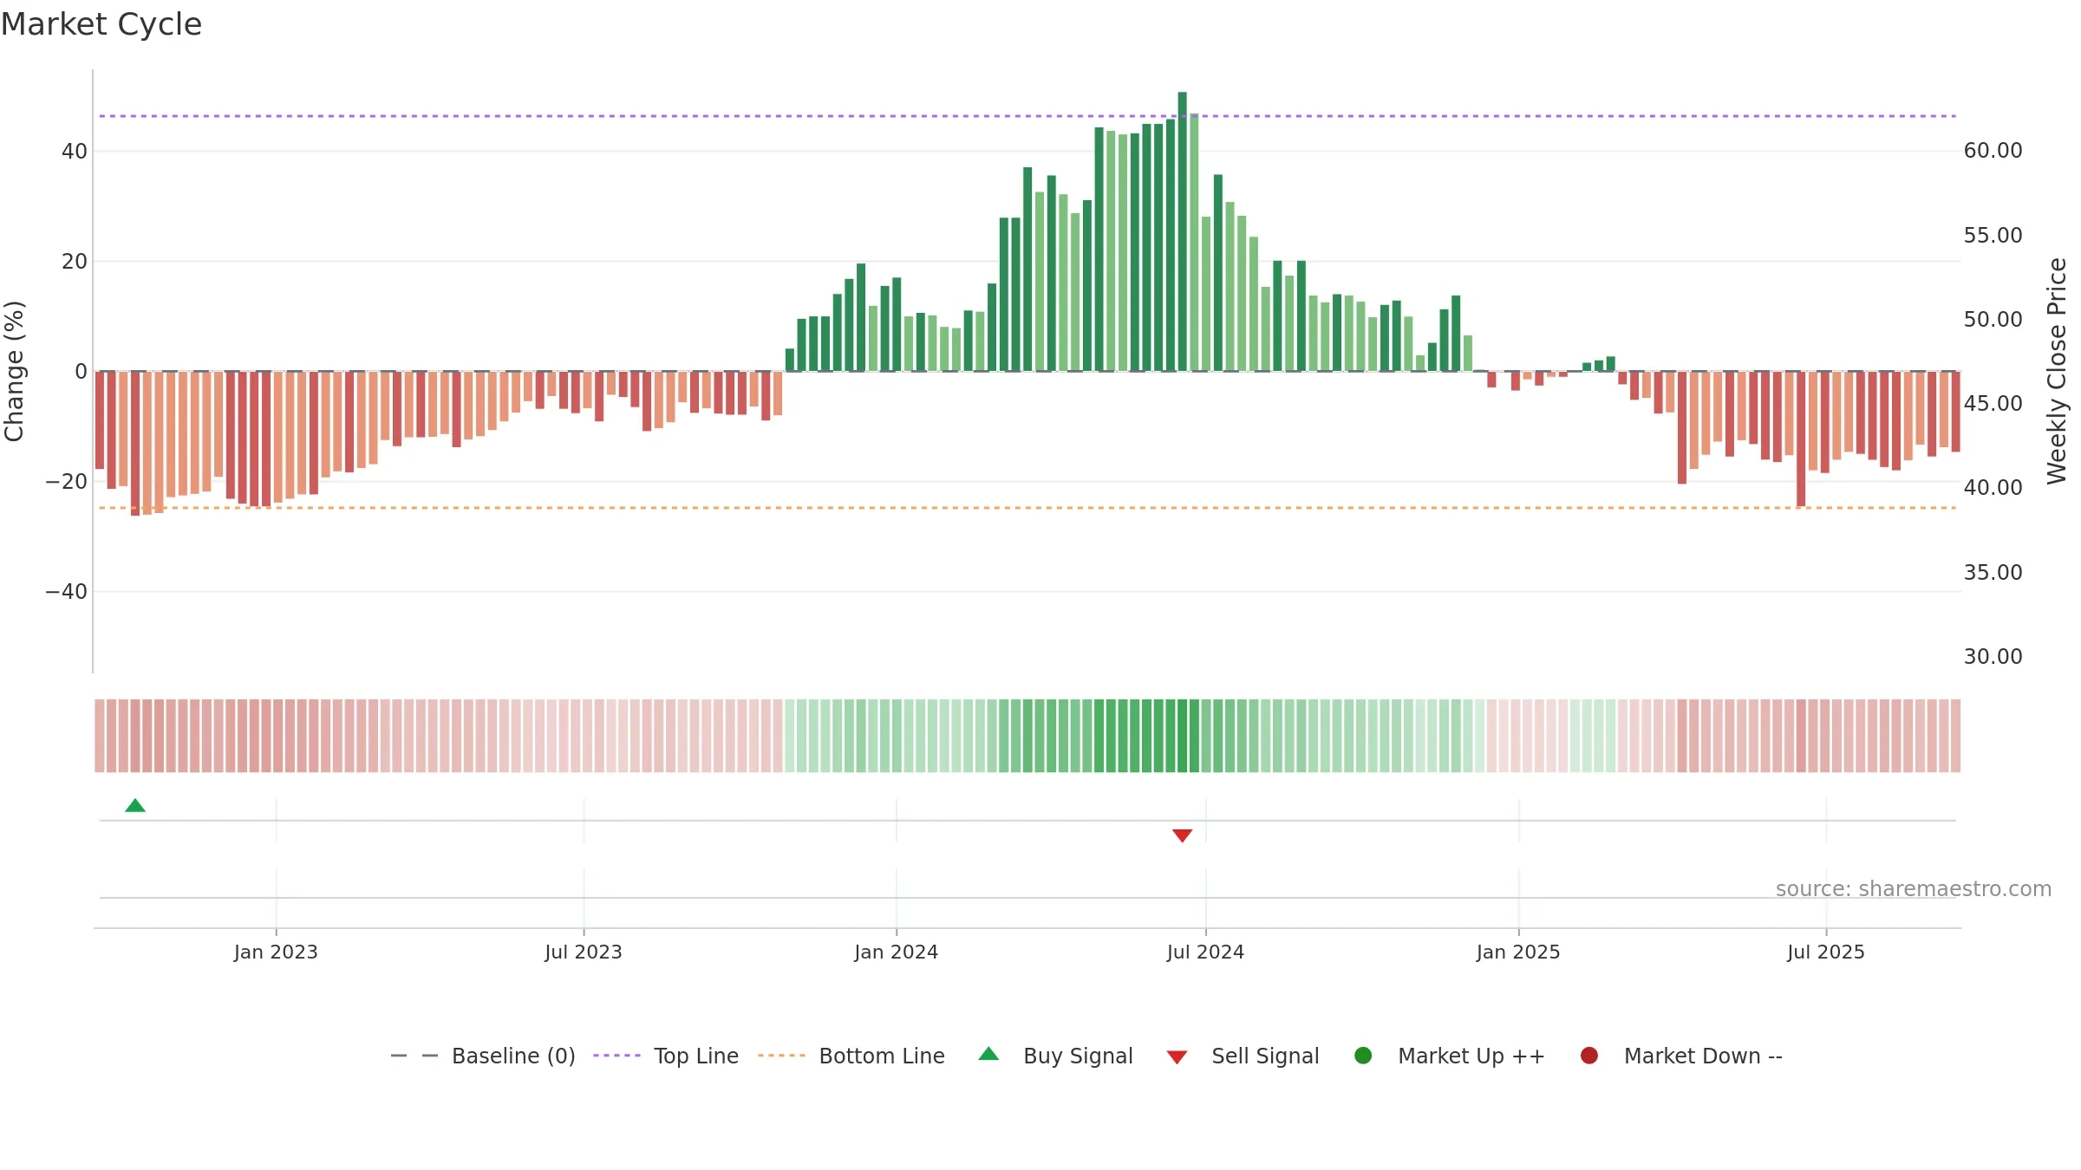
Task: Toggle the Market Down -- legend entry
Action: pos(1680,1056)
